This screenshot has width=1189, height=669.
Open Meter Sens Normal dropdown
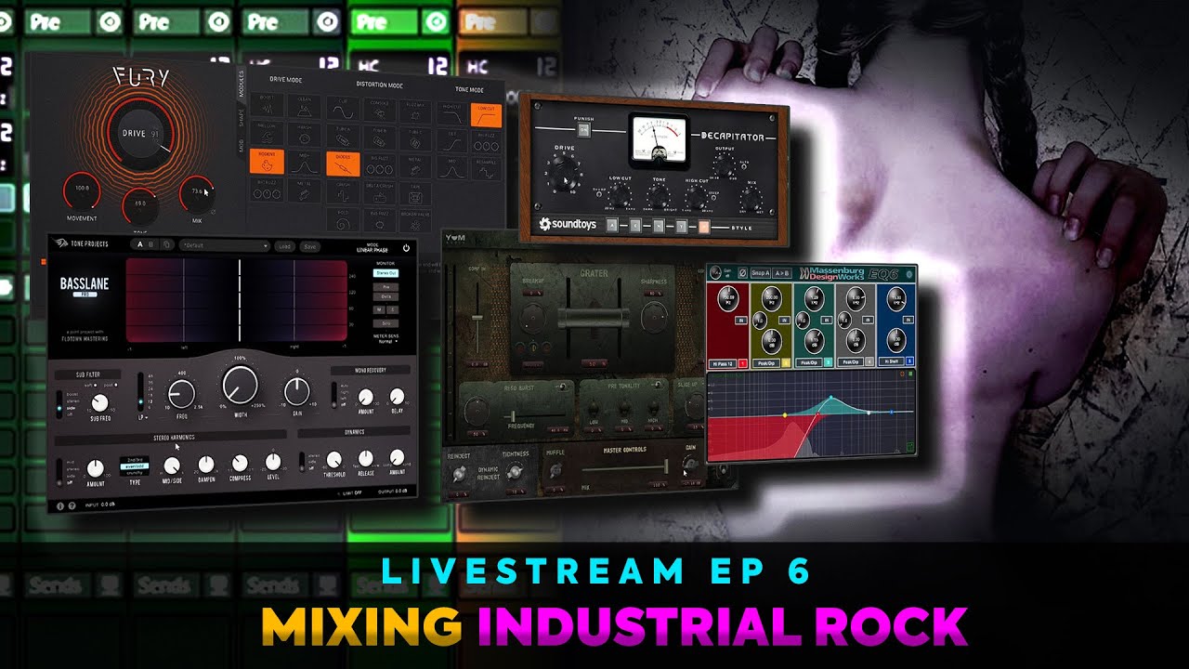[x=388, y=342]
